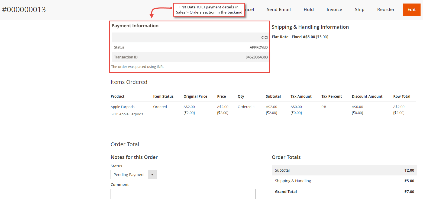Click the Edit button
423x199 pixels.
(411, 9)
